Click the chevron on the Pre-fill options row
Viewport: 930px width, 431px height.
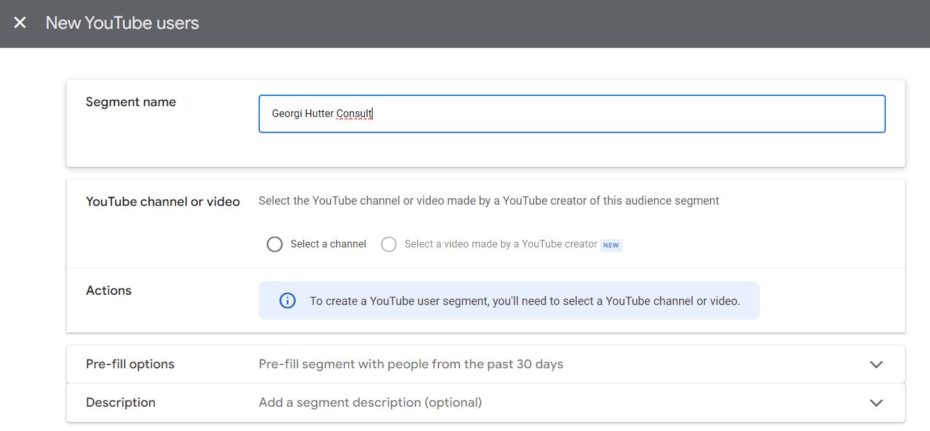(x=876, y=364)
